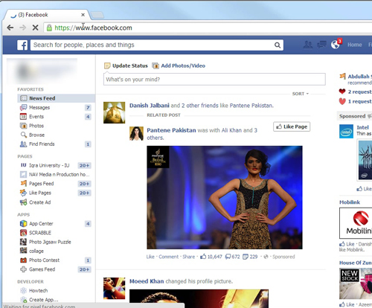The image size is (372, 308).
Task: Go back with browser back arrow
Action: point(10,28)
